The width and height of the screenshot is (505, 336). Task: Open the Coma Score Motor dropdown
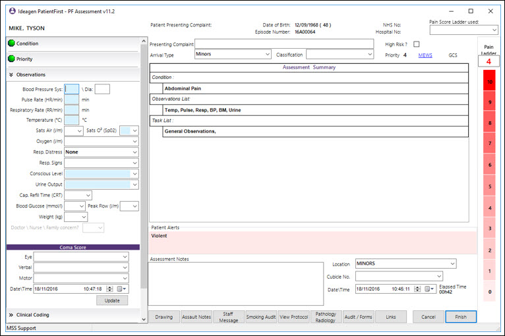coord(125,278)
